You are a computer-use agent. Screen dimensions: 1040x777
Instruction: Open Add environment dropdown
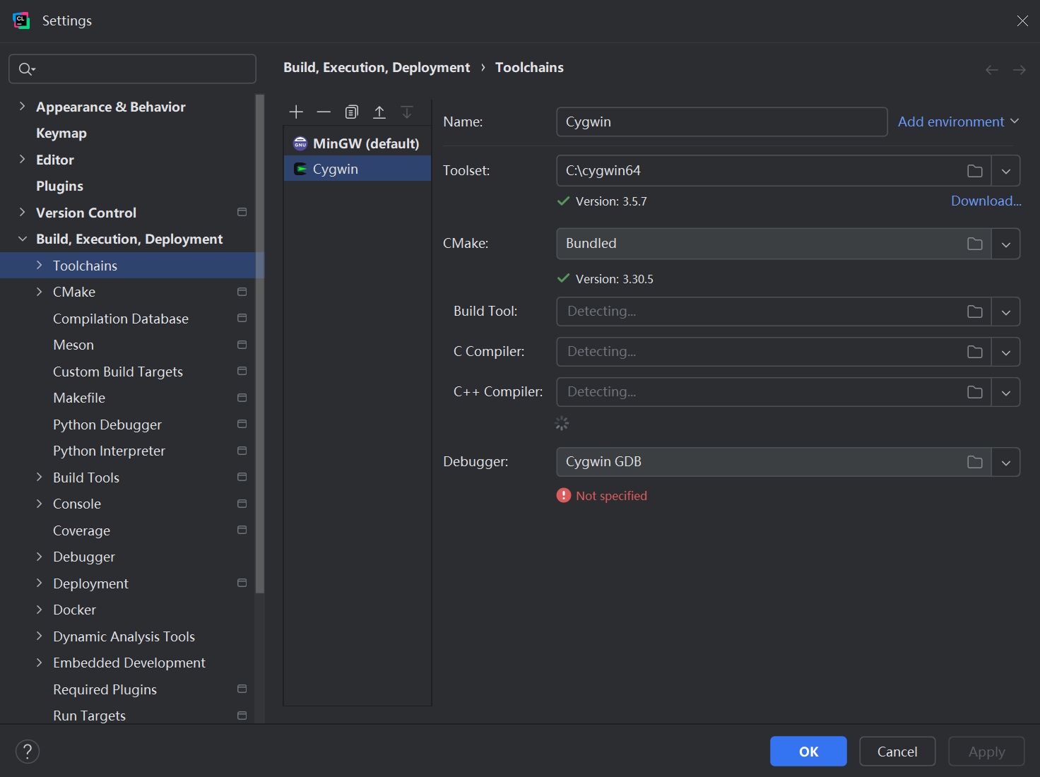(957, 121)
